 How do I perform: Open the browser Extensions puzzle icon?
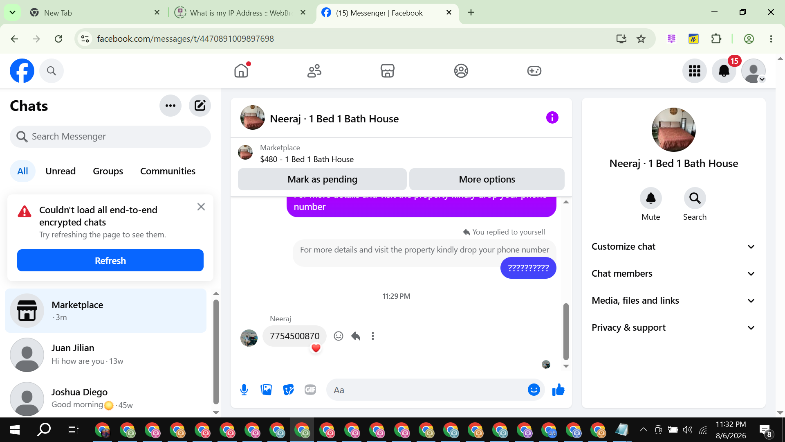click(716, 38)
